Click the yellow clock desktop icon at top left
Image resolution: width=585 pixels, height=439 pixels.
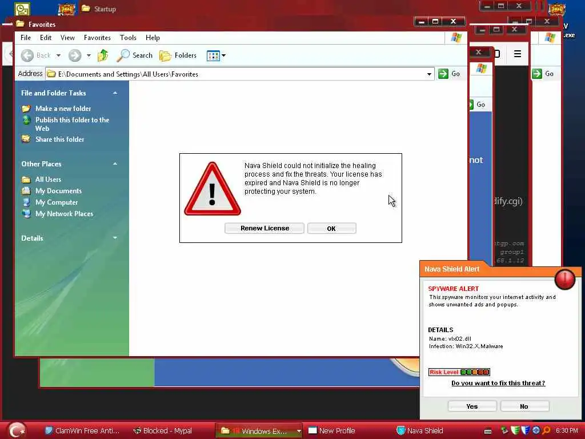coord(22,9)
